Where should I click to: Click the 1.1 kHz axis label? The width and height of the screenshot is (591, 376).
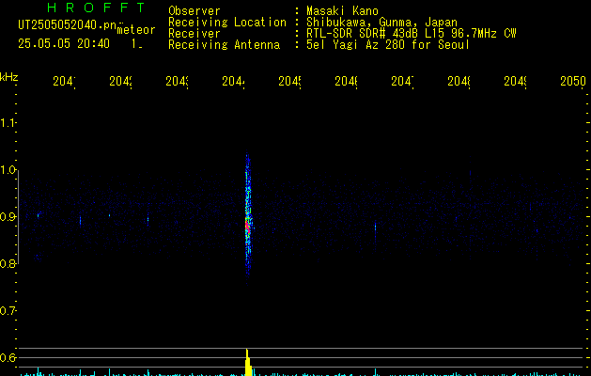(8, 123)
